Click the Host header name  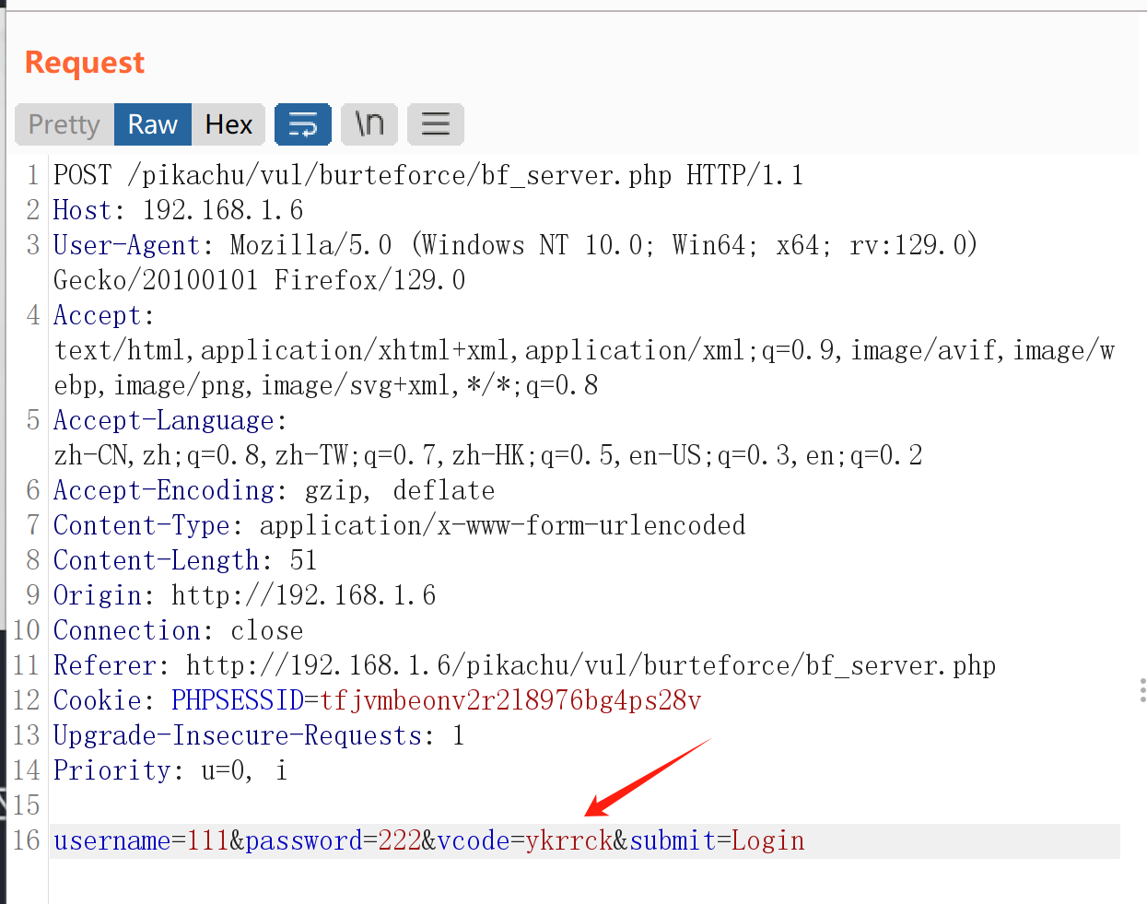pos(82,210)
